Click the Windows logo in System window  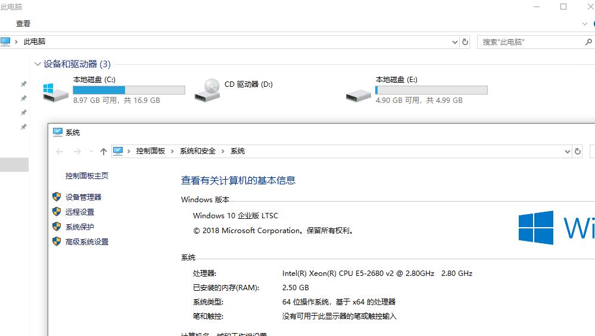click(536, 227)
